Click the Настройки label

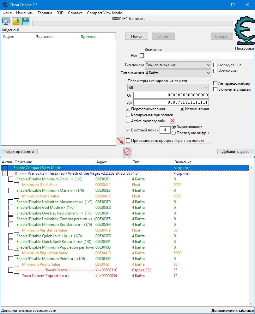pyautogui.click(x=244, y=48)
